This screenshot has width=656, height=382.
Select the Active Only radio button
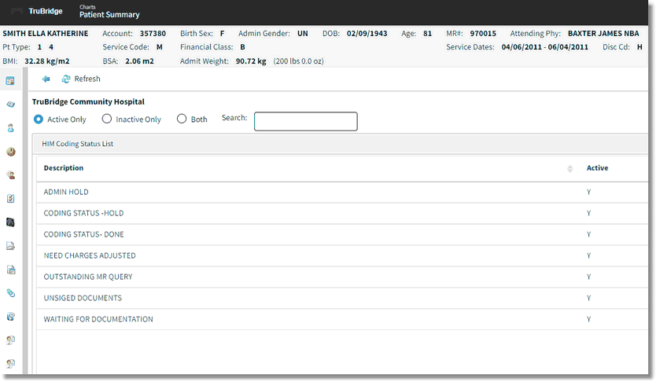[39, 119]
